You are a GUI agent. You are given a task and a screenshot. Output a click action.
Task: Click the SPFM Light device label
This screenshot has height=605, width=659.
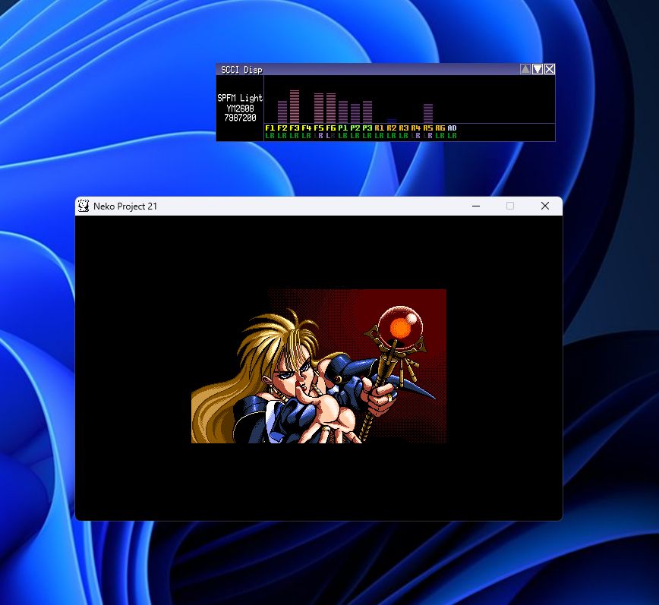[x=240, y=98]
